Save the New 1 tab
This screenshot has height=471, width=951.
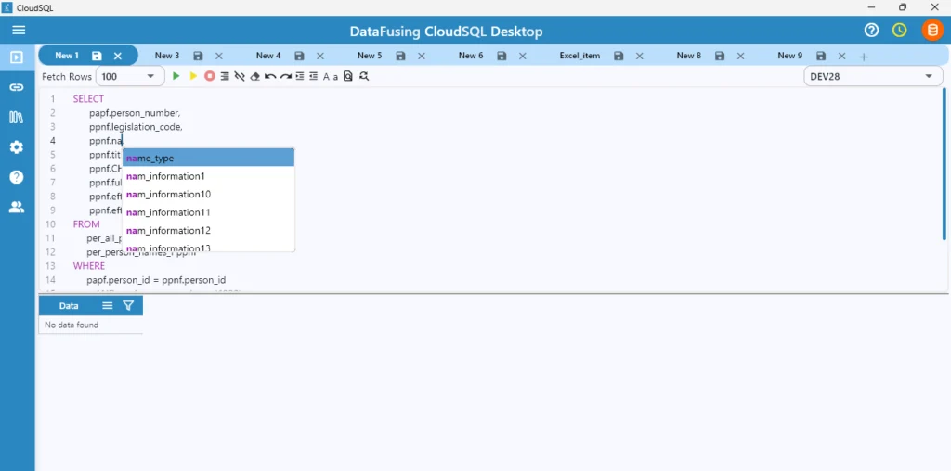(x=97, y=56)
